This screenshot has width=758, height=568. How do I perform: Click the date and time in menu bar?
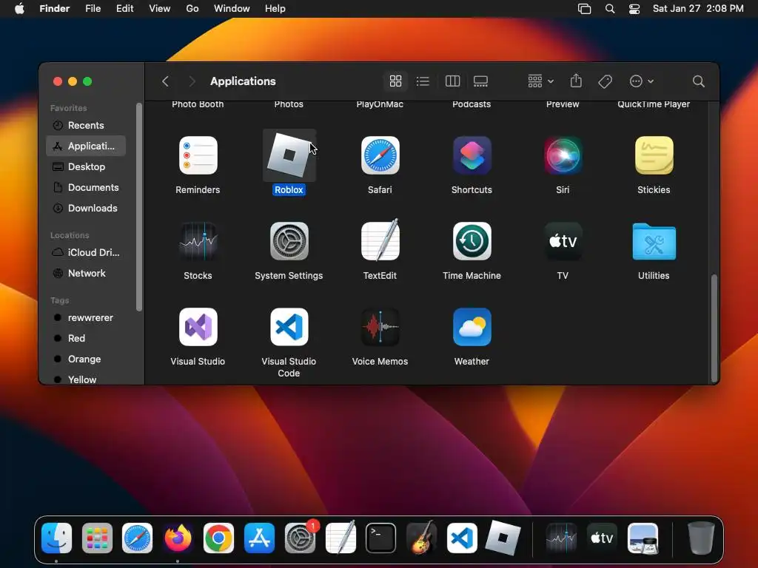click(698, 9)
